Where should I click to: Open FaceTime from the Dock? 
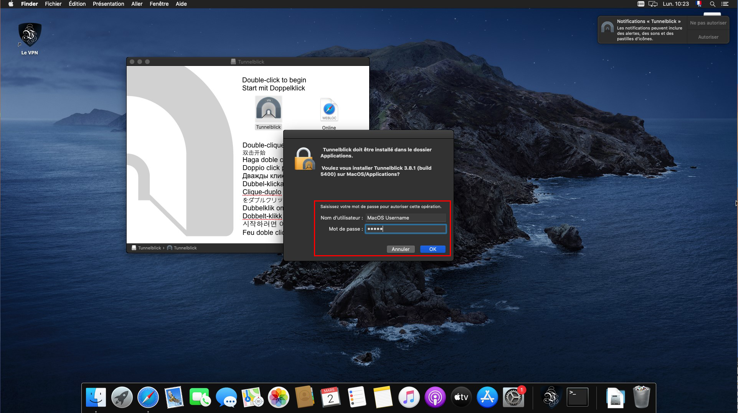click(200, 397)
